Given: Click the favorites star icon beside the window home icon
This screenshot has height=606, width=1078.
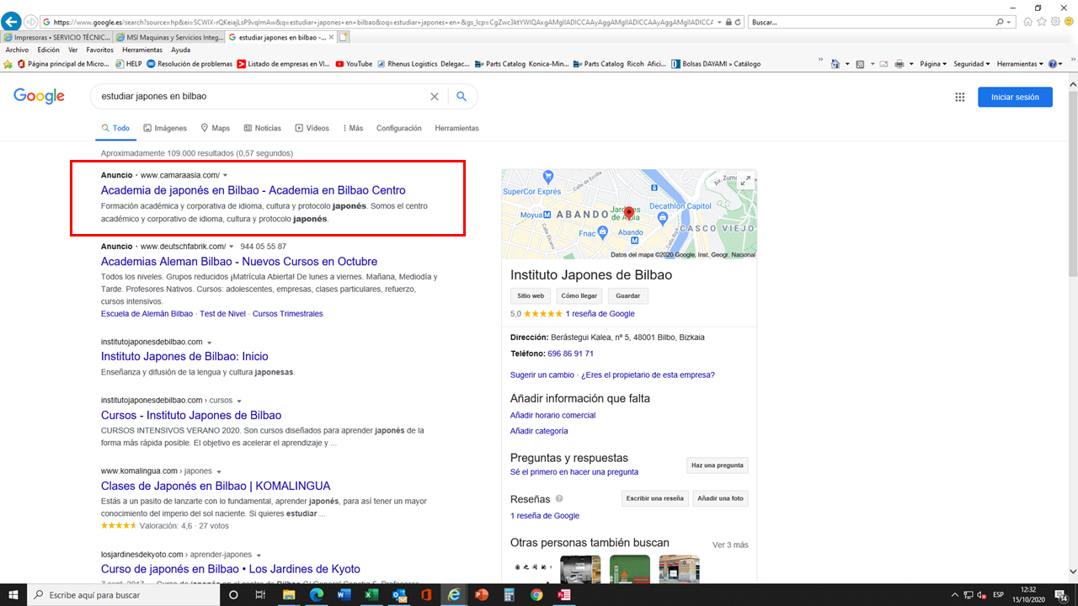Looking at the screenshot, I should [1042, 22].
